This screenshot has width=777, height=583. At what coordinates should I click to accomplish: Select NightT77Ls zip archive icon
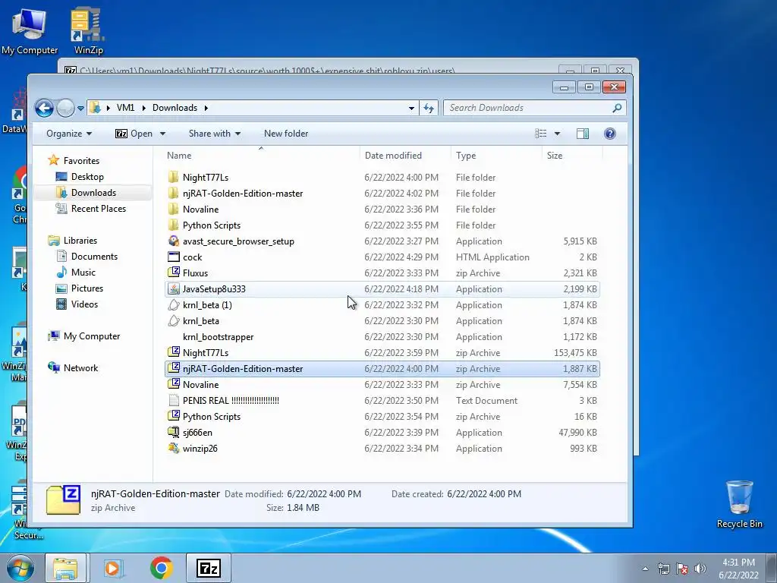(x=174, y=352)
